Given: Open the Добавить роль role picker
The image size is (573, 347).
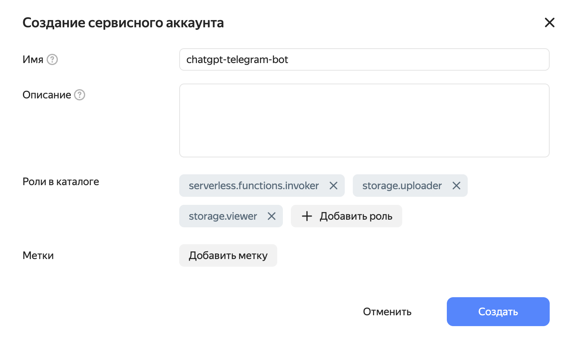Looking at the screenshot, I should pyautogui.click(x=356, y=216).
